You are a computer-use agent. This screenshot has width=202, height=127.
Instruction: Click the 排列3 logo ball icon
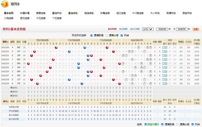click(x=5, y=4)
